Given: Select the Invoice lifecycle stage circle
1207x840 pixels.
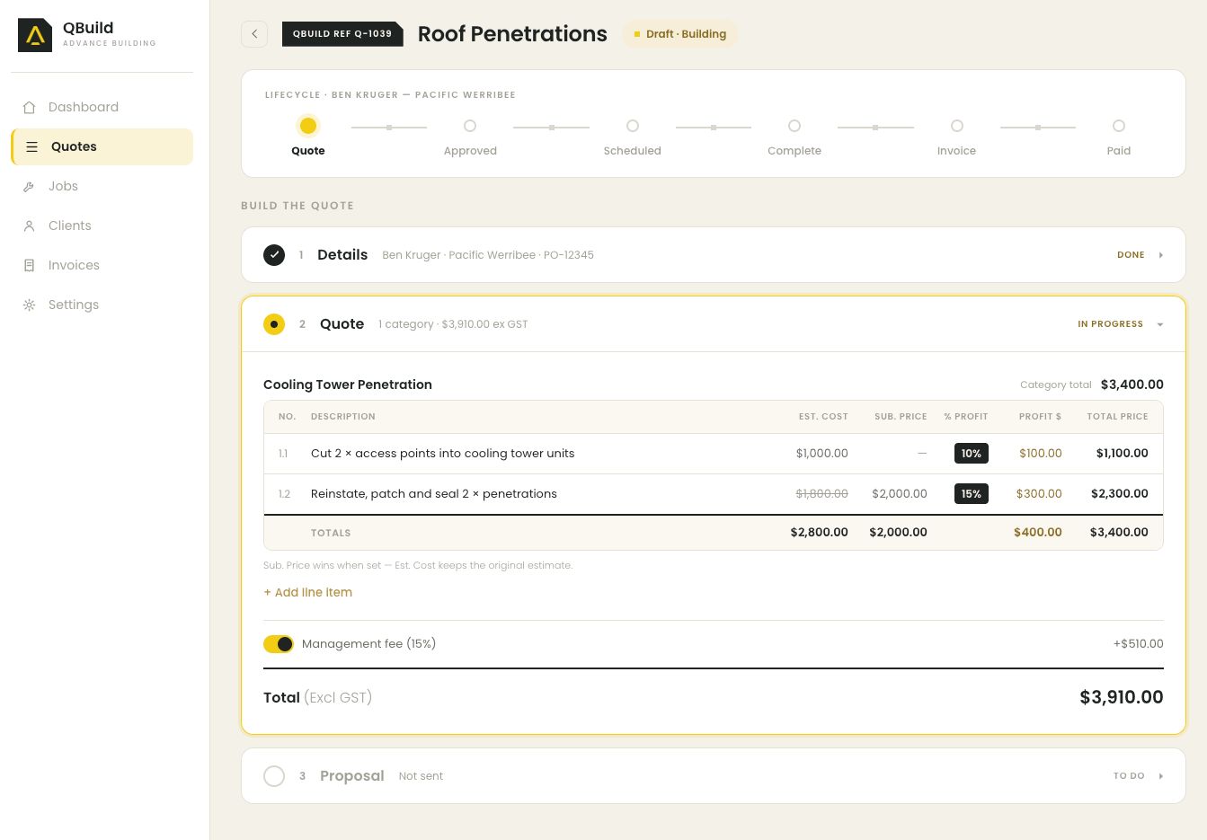Looking at the screenshot, I should 957,126.
